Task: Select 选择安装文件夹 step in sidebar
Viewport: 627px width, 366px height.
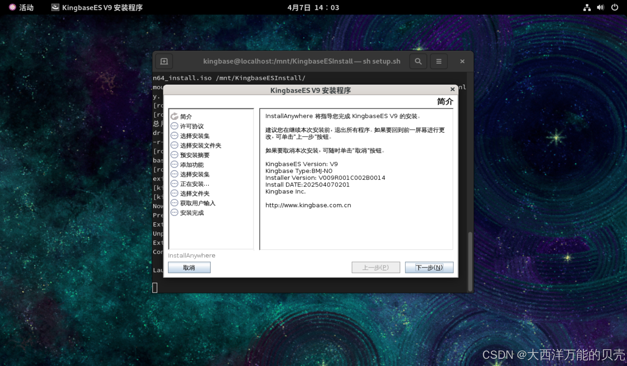Action: (x=201, y=145)
